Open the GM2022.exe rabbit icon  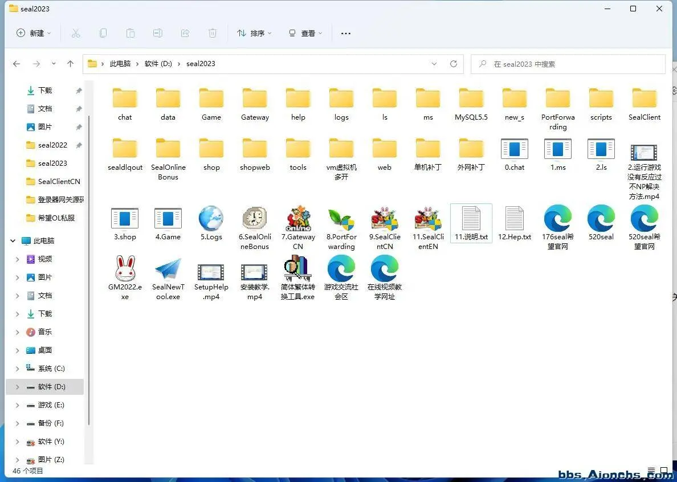coord(125,268)
